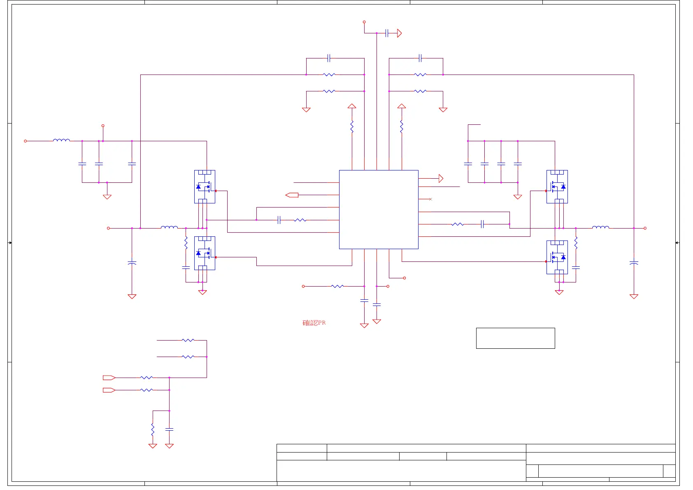Click ground symbol under right capacitor bank
Screen dimensions: 693x490
pyautogui.click(x=518, y=197)
